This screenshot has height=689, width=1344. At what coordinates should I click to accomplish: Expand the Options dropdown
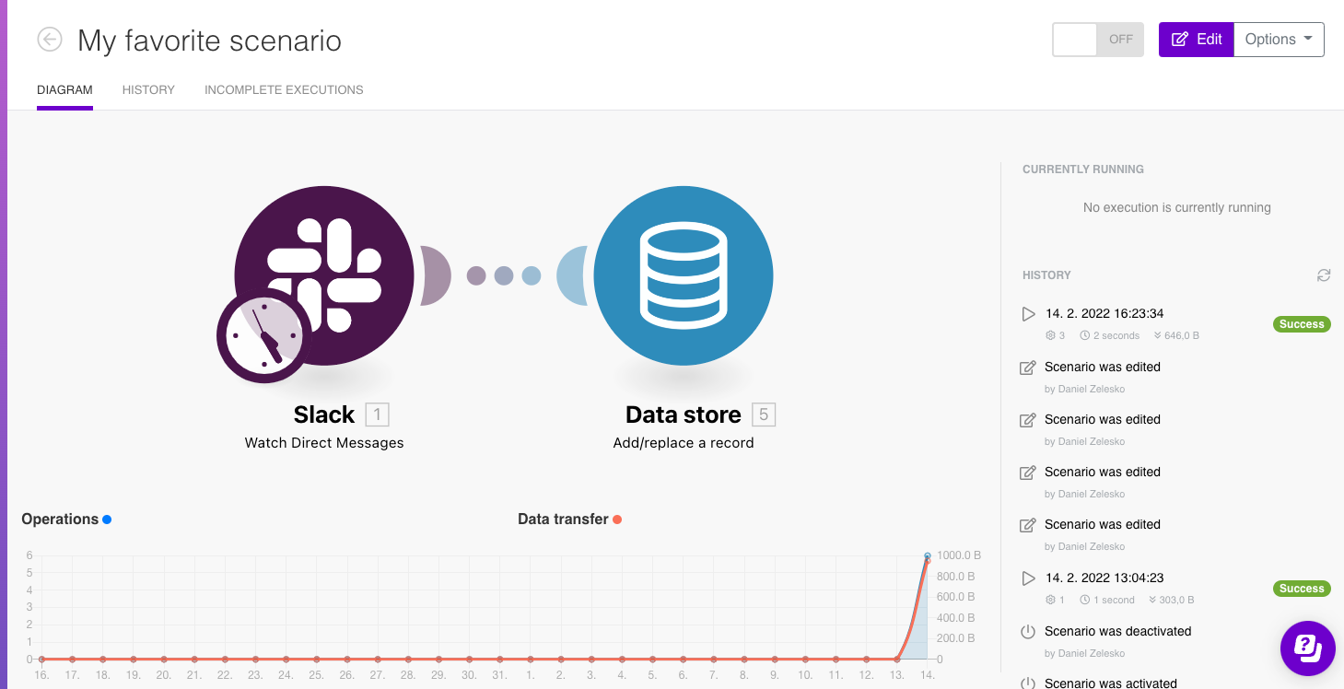point(1279,40)
